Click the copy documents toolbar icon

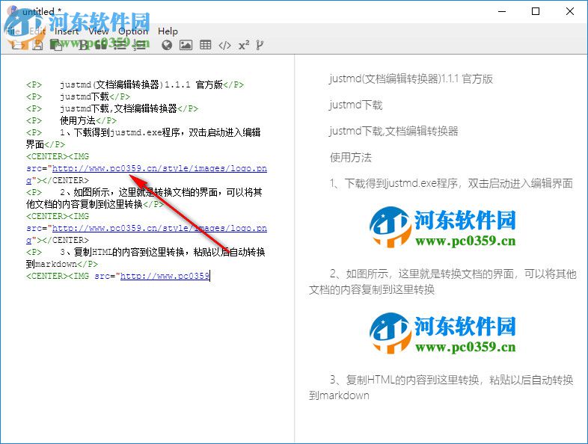(x=56, y=45)
